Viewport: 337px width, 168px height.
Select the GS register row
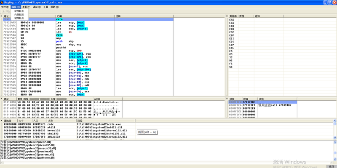click(x=256, y=67)
